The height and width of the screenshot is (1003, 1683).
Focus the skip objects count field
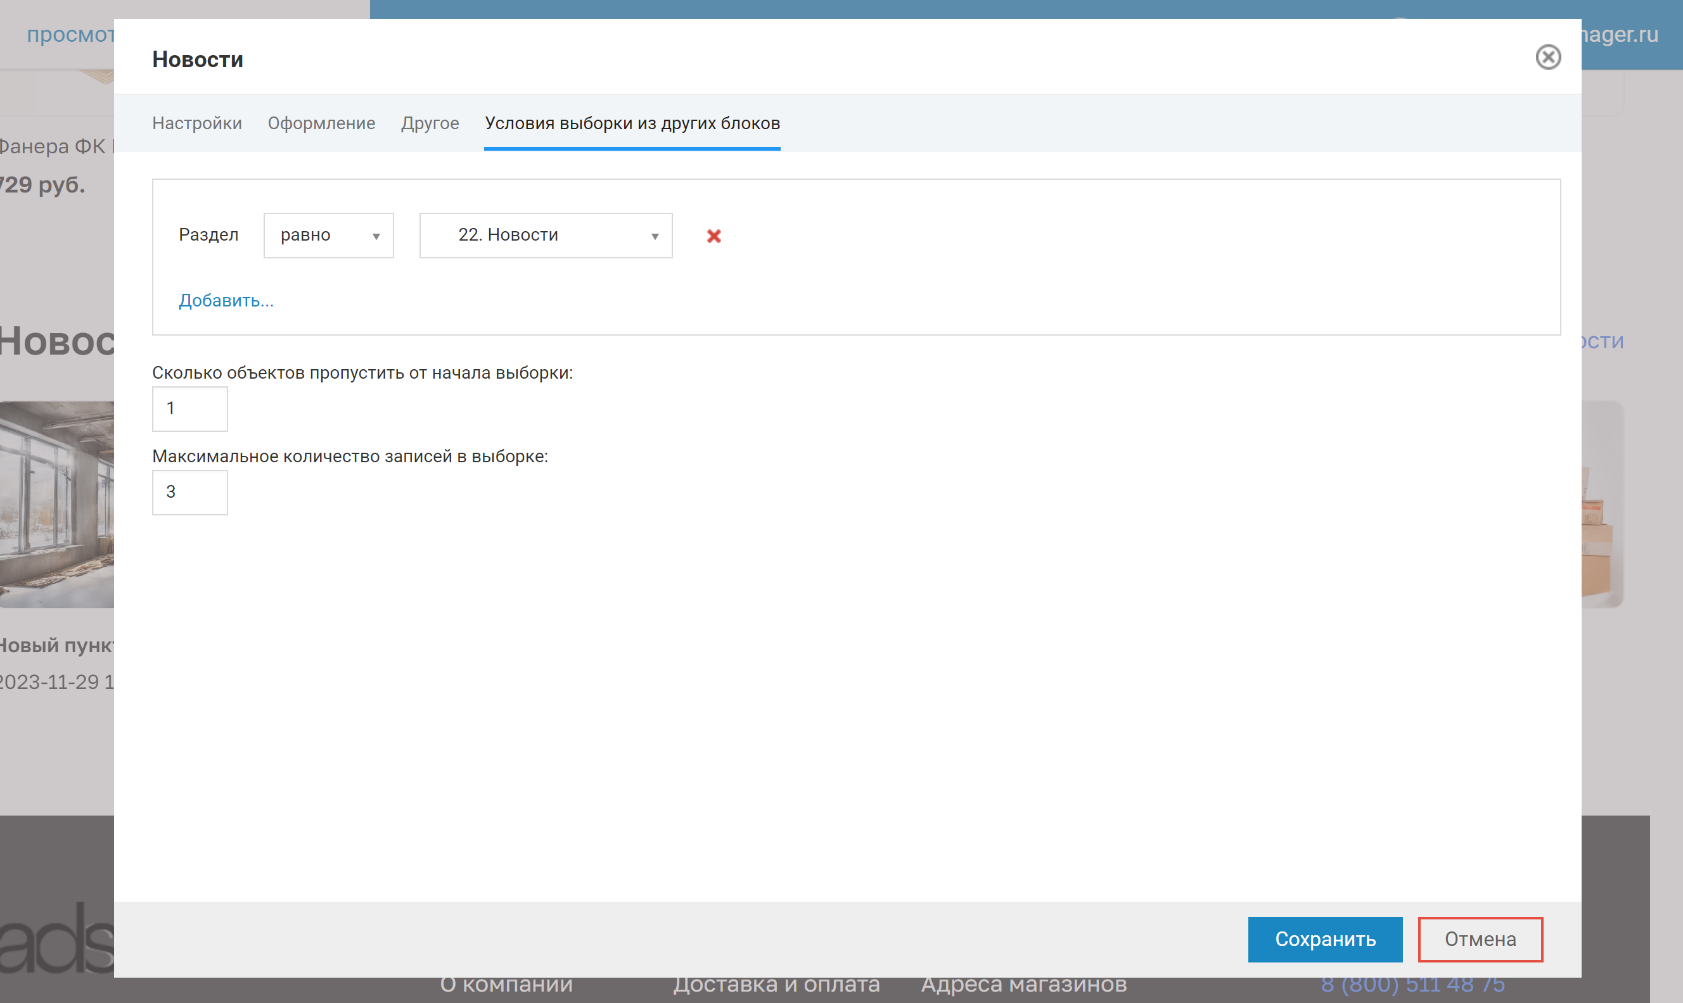coord(189,408)
